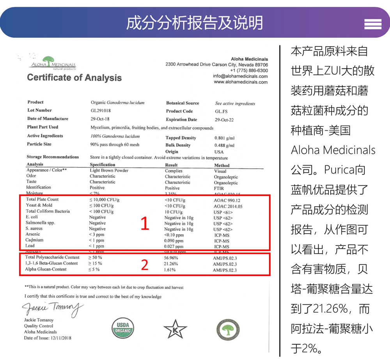Click tapped density value 0.801 g/ml
This screenshot has width=390, height=361.
[225, 138]
